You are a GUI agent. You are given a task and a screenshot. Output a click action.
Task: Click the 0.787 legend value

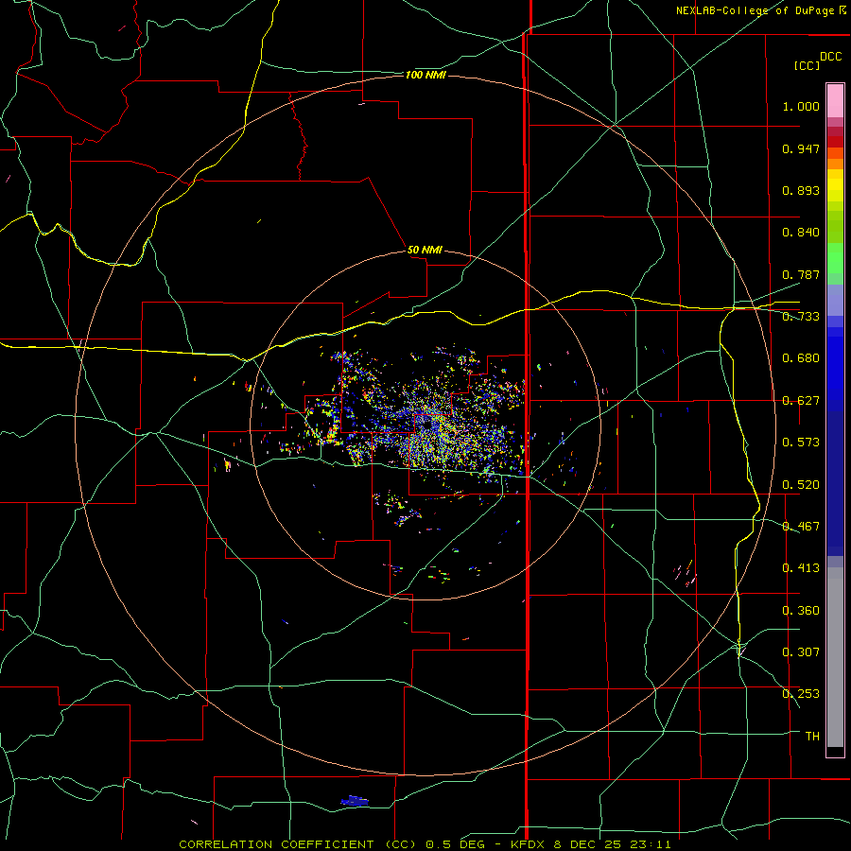tap(801, 274)
